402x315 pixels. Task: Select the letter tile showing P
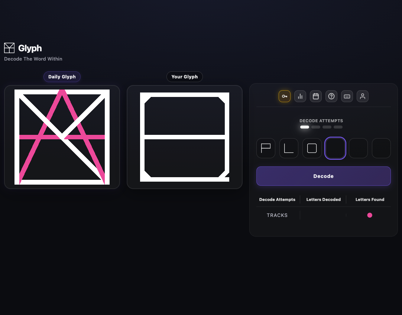(x=266, y=148)
